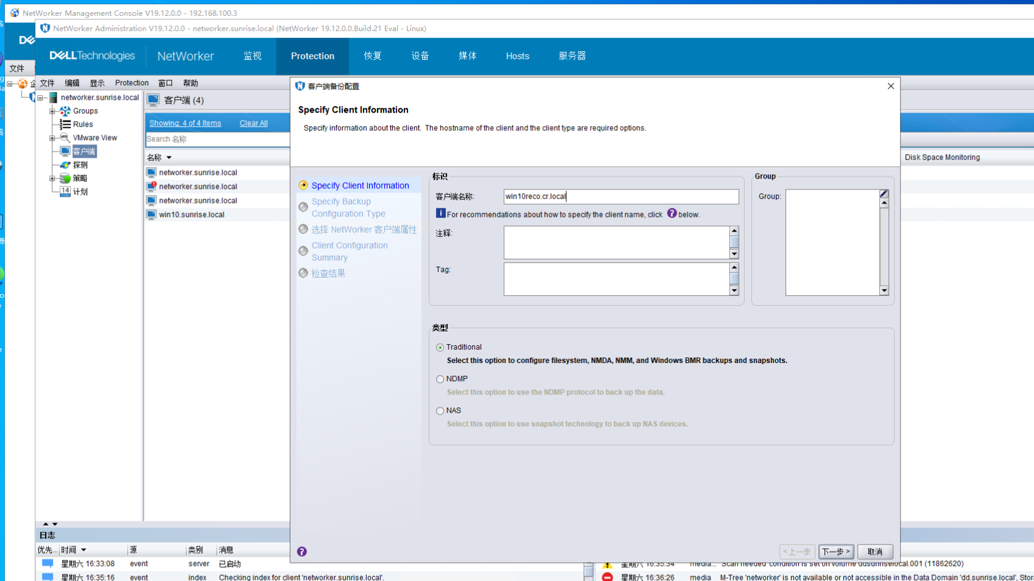Collapse the networker.sunrise.local server node

tap(40, 97)
